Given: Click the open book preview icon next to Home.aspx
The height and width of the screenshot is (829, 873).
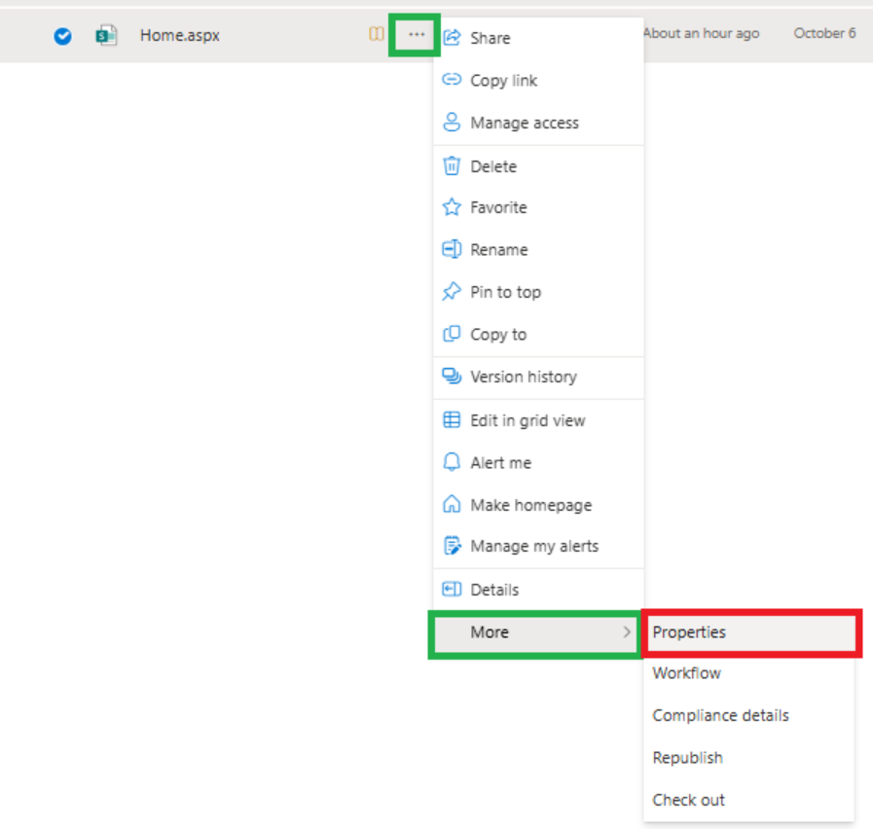Looking at the screenshot, I should click(x=377, y=34).
